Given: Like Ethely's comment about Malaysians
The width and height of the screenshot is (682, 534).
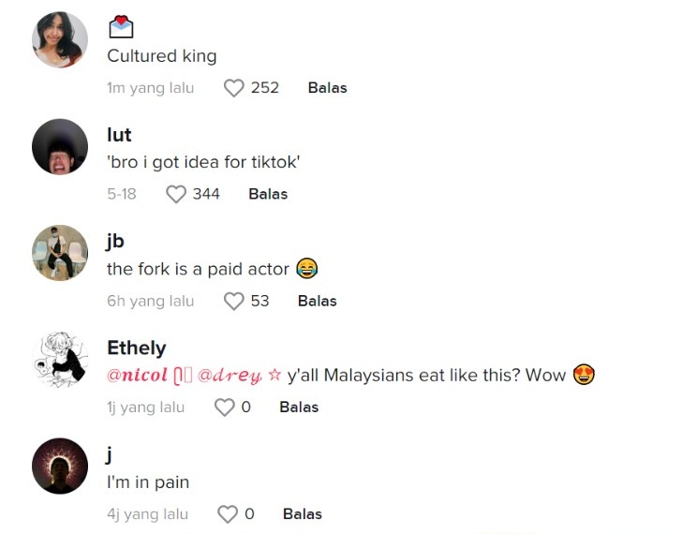Looking at the screenshot, I should (225, 407).
